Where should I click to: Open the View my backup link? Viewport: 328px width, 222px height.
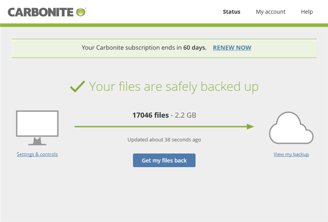pos(291,154)
